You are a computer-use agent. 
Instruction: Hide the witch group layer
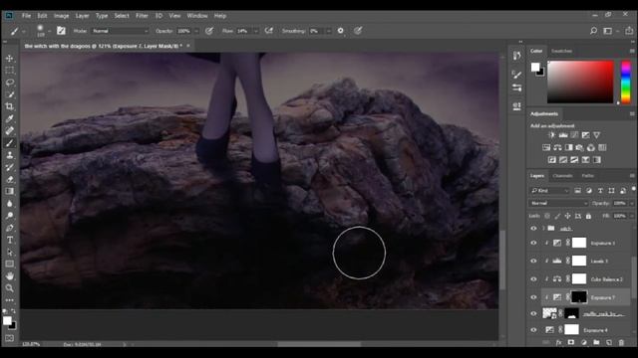(533, 228)
